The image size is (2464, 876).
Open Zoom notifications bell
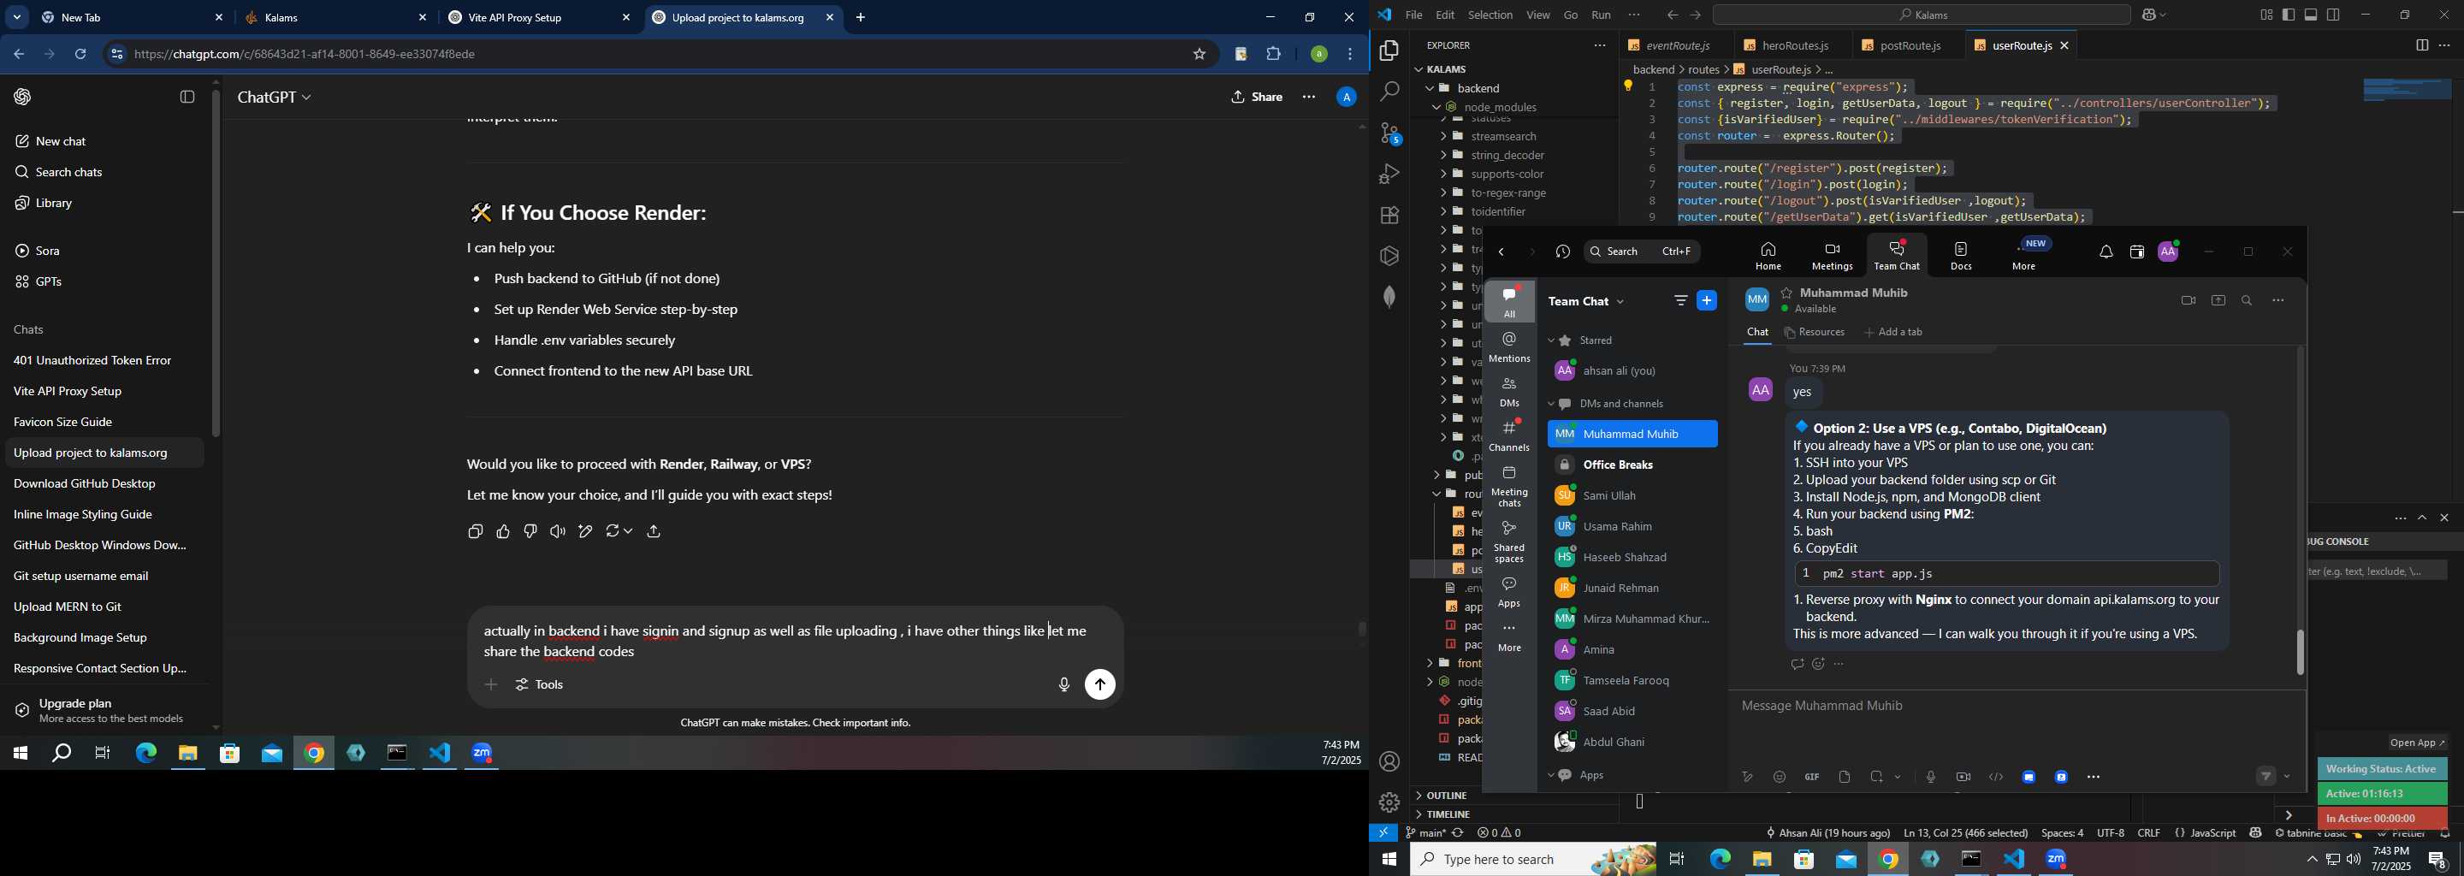point(2106,252)
